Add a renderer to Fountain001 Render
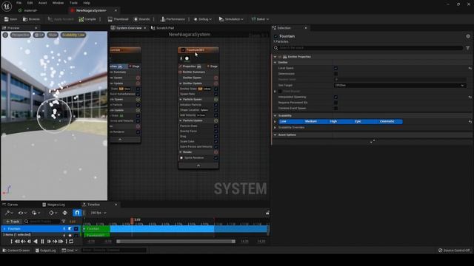The height and width of the screenshot is (266, 474). (x=216, y=152)
